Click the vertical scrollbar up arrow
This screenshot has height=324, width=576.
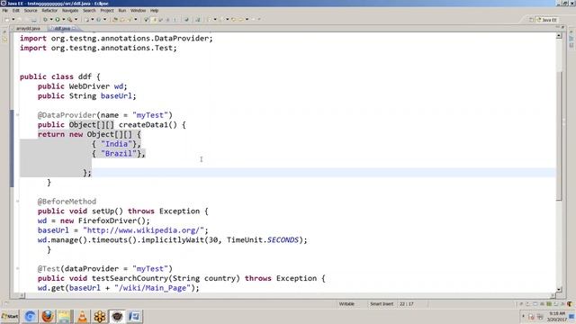559,36
